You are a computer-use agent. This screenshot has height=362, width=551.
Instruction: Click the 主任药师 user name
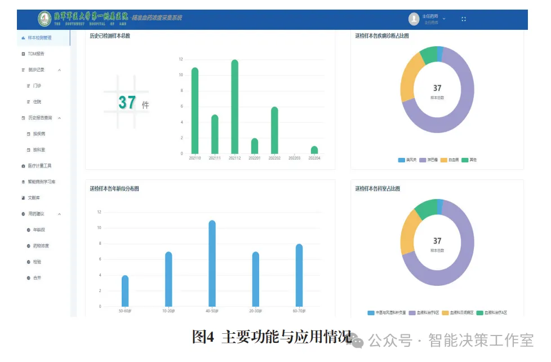(x=430, y=16)
